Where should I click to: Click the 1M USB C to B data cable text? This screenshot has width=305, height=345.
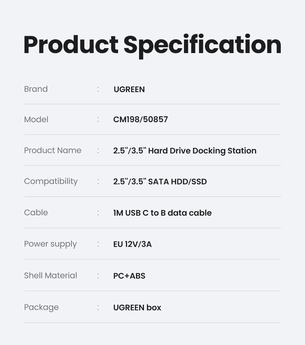[x=162, y=213]
